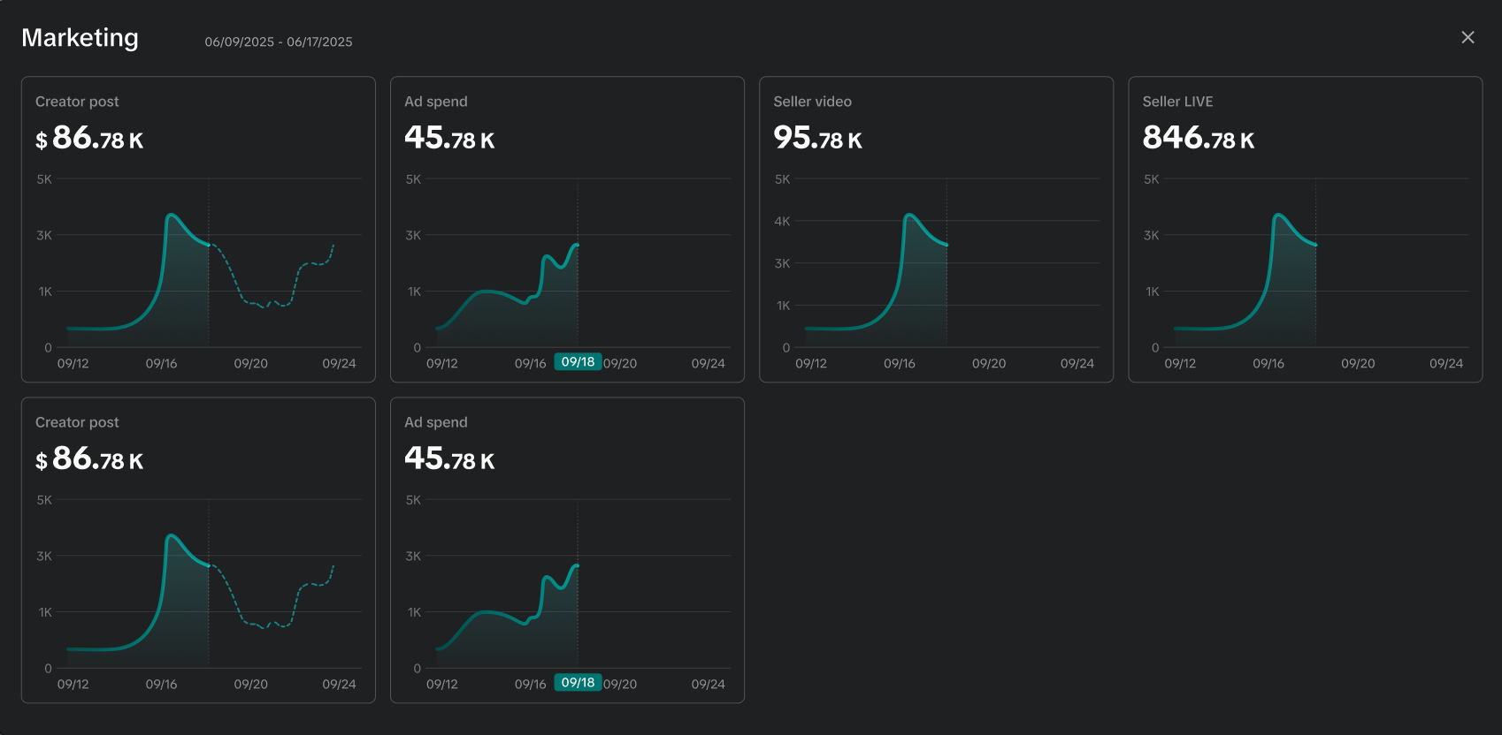Select the 09/18 marker in the lower Ad spend chart
The height and width of the screenshot is (735, 1502).
point(578,683)
